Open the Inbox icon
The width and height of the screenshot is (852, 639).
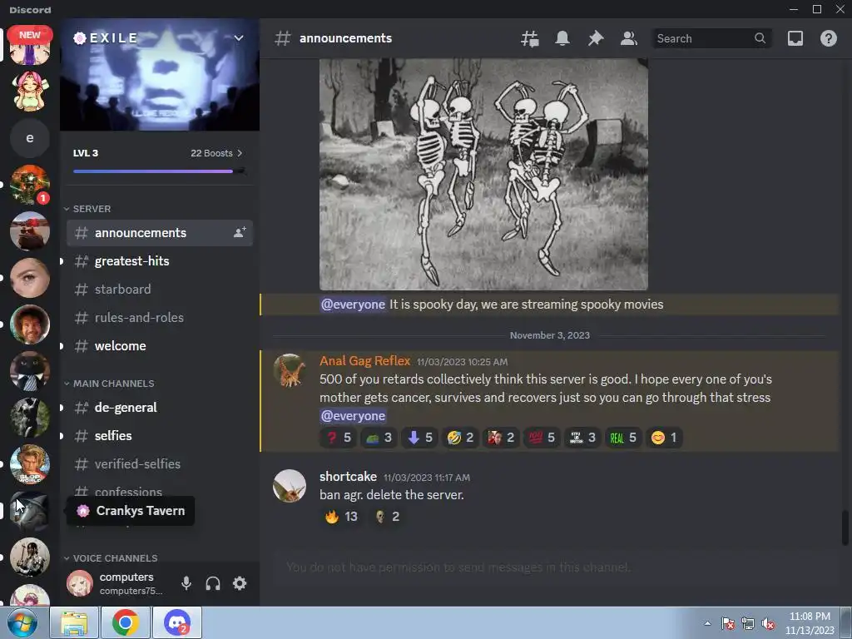pyautogui.click(x=795, y=38)
